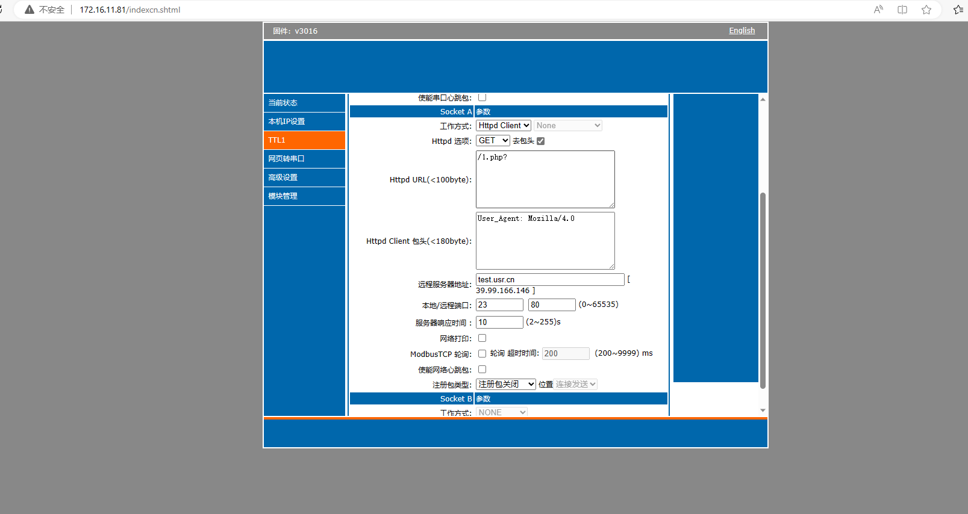Click the remote server address field
968x514 pixels.
click(x=549, y=280)
